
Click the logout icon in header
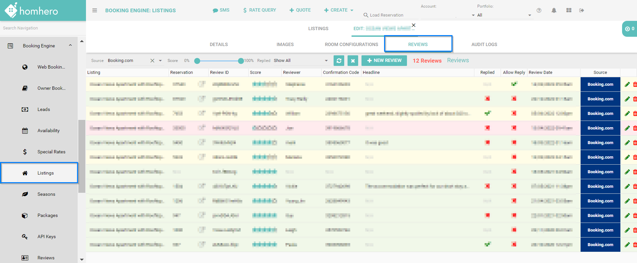click(582, 10)
